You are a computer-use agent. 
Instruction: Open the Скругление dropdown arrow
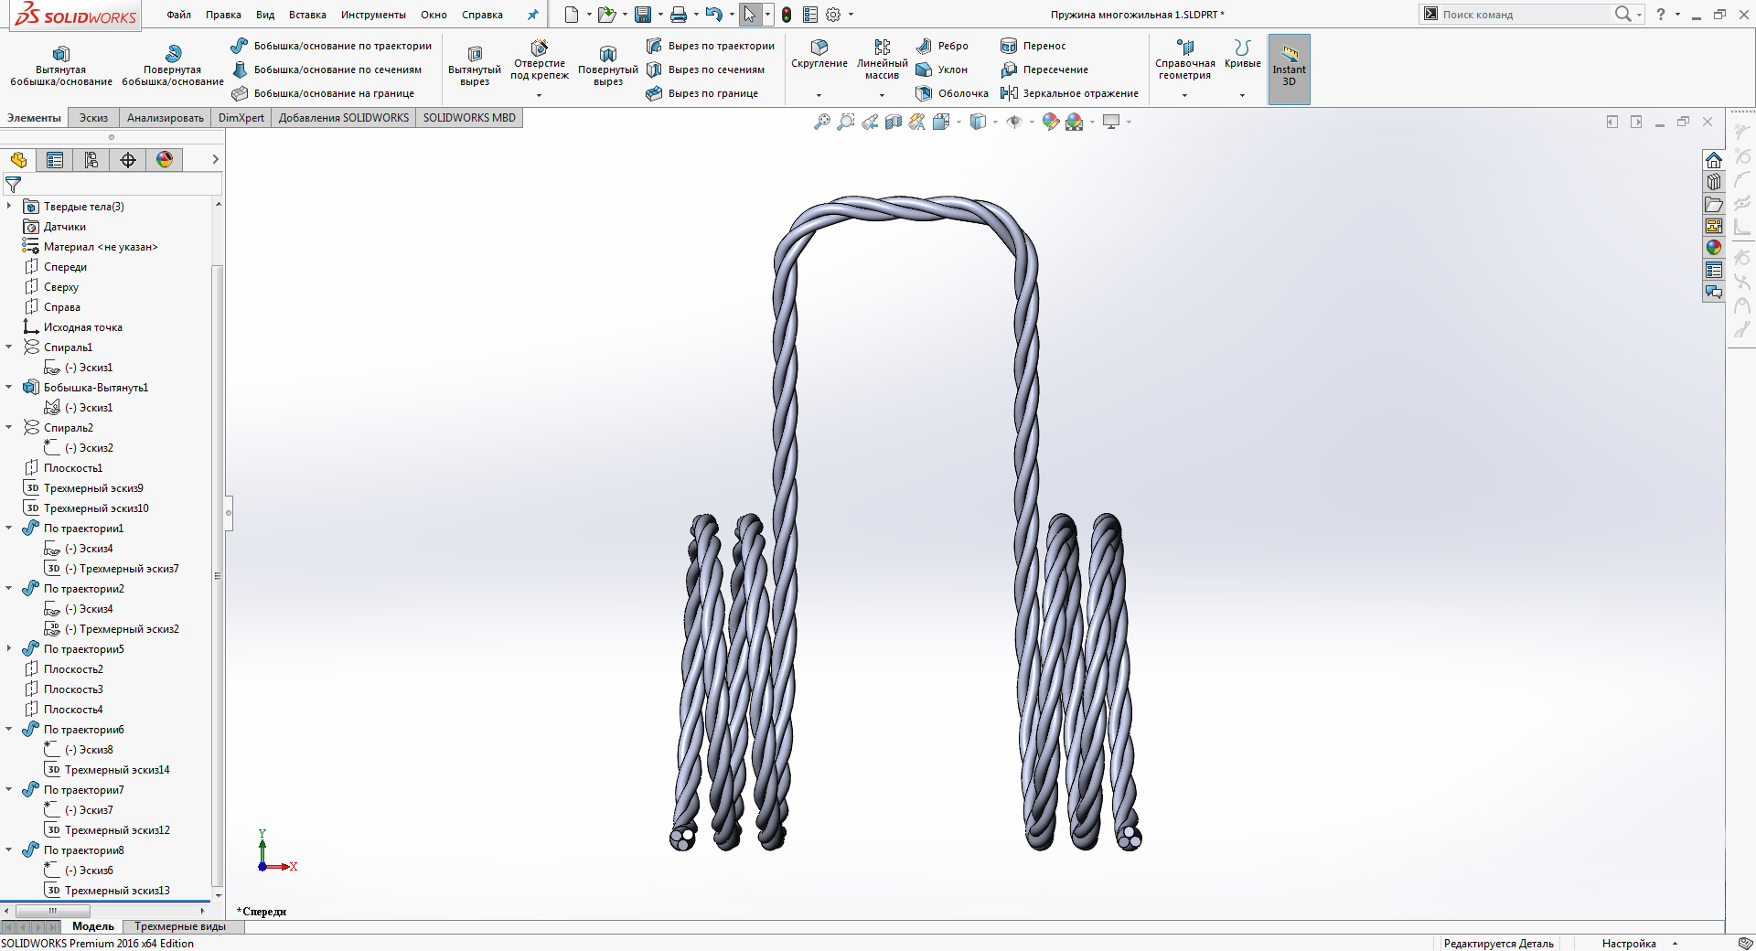[x=819, y=95]
